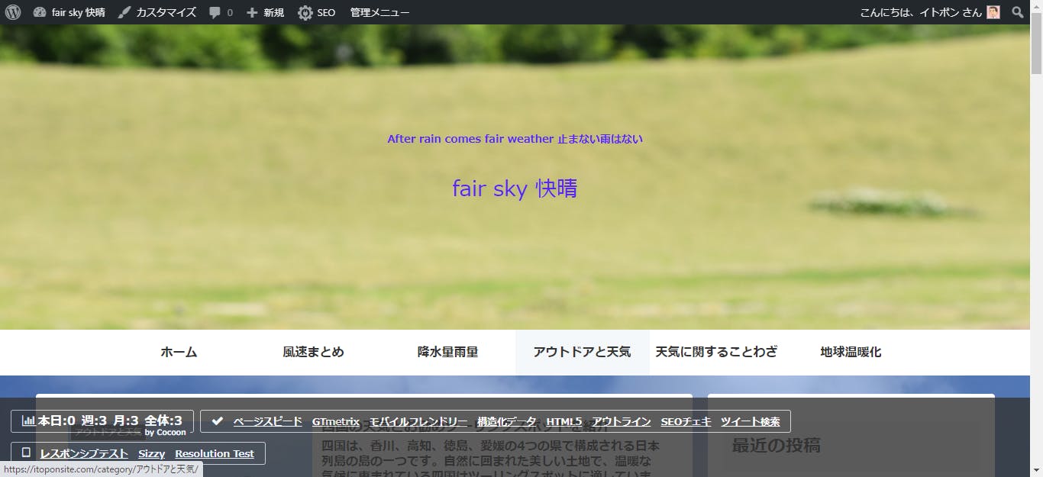
Task: Open the comments bubble showing 0
Action: [x=221, y=12]
